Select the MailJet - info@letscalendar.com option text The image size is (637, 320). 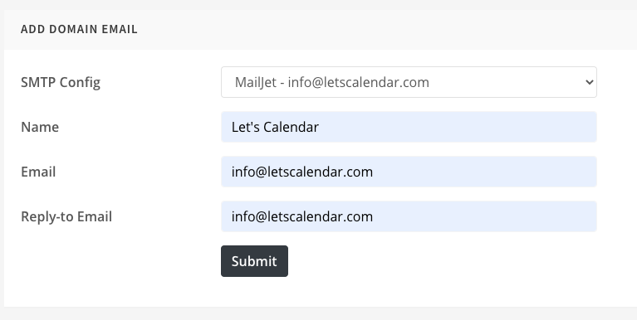(x=332, y=82)
